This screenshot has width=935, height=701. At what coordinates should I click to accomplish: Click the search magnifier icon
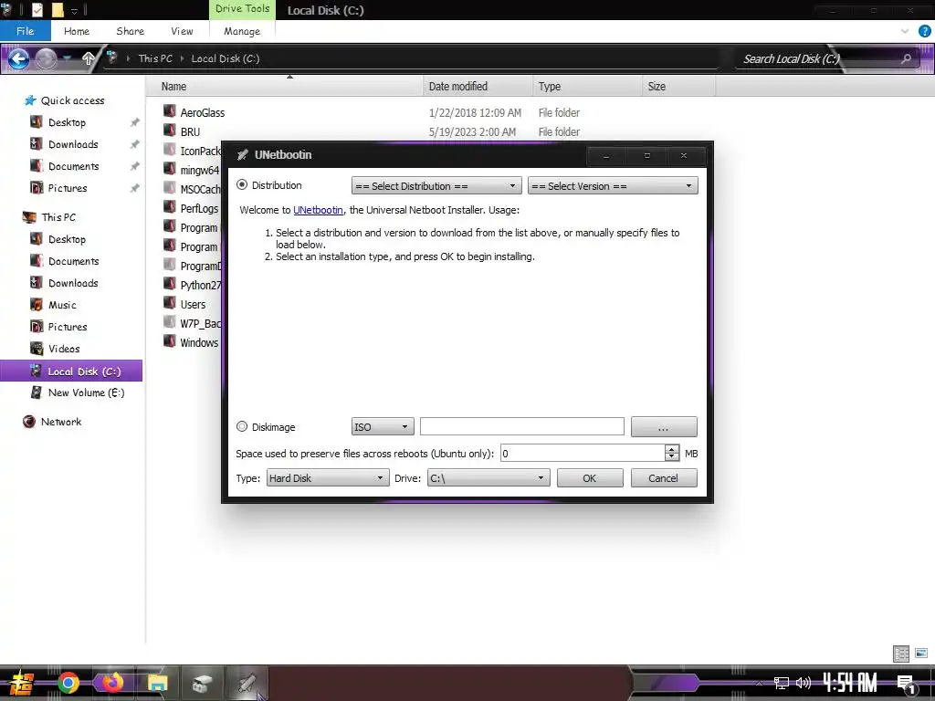click(x=906, y=58)
